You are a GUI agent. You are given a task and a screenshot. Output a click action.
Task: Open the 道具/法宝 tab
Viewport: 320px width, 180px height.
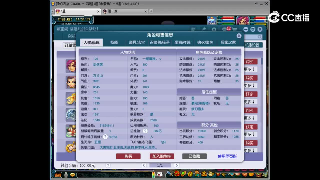point(137,42)
